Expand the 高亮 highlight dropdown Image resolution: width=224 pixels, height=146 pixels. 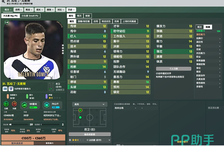(90, 104)
